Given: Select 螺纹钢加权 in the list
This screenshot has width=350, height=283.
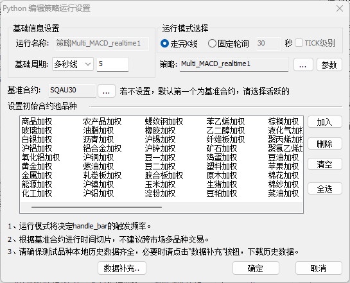Looking at the screenshot, I should coord(164,122).
